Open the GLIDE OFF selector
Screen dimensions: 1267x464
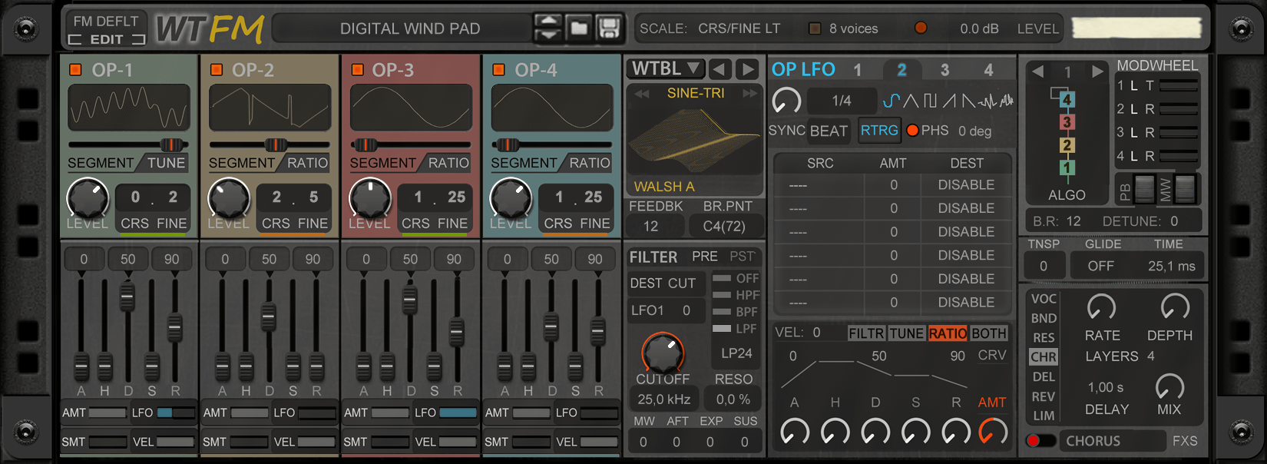1100,266
